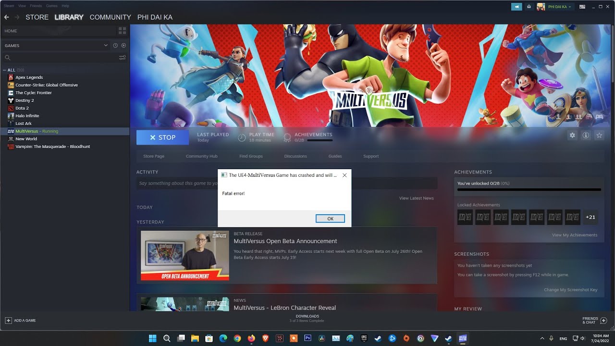Open the Downloads status at bottom

click(x=307, y=318)
